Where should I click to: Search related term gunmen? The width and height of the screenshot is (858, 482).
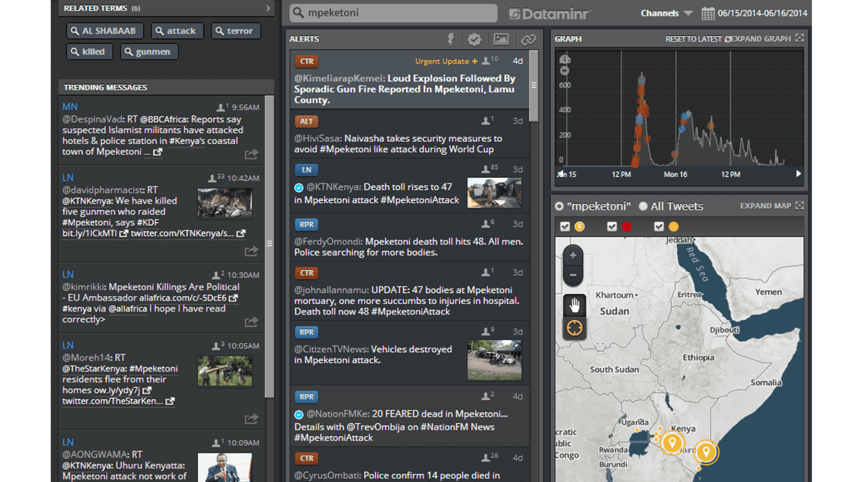pyautogui.click(x=149, y=52)
